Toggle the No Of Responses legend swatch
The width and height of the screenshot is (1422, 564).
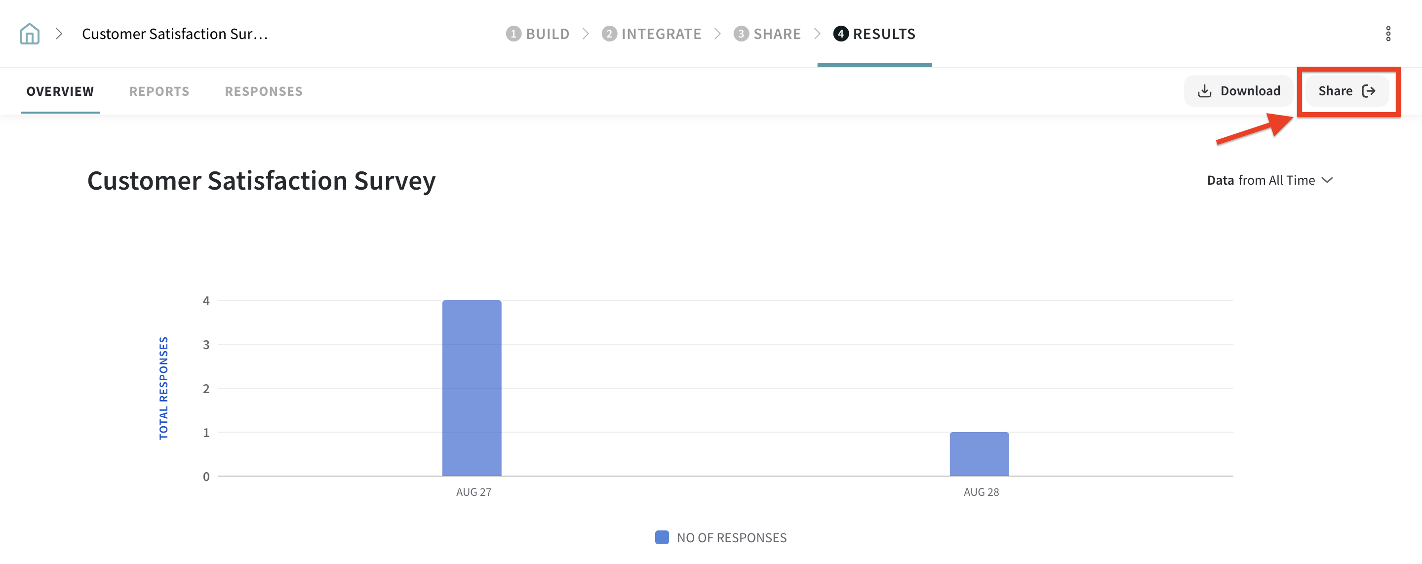click(662, 537)
